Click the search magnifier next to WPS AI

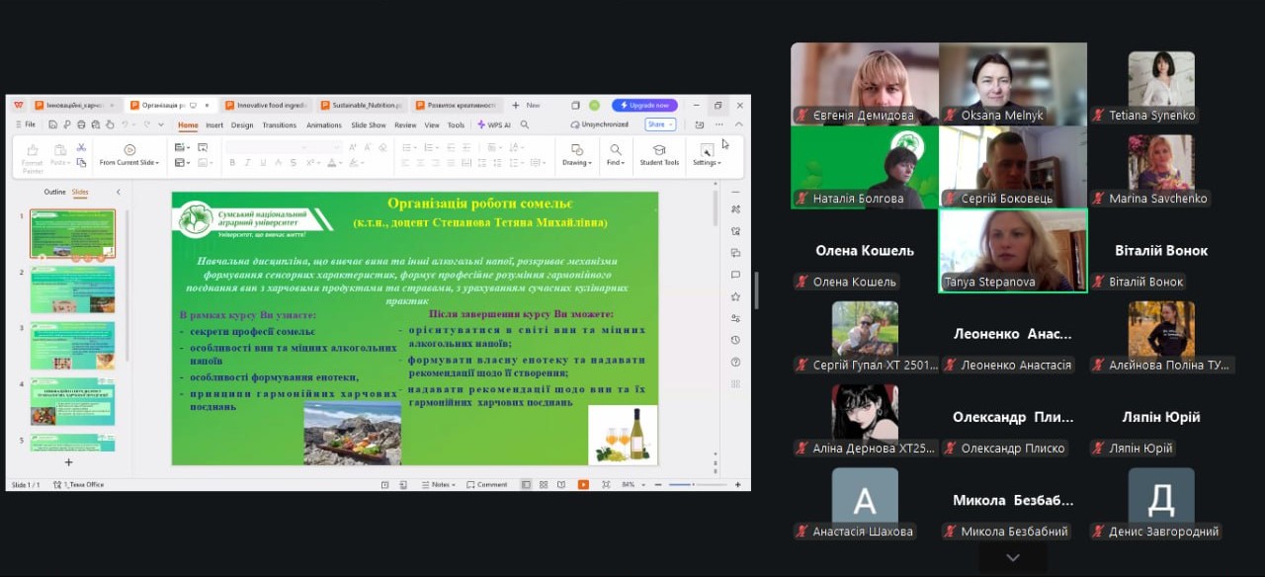click(x=525, y=125)
